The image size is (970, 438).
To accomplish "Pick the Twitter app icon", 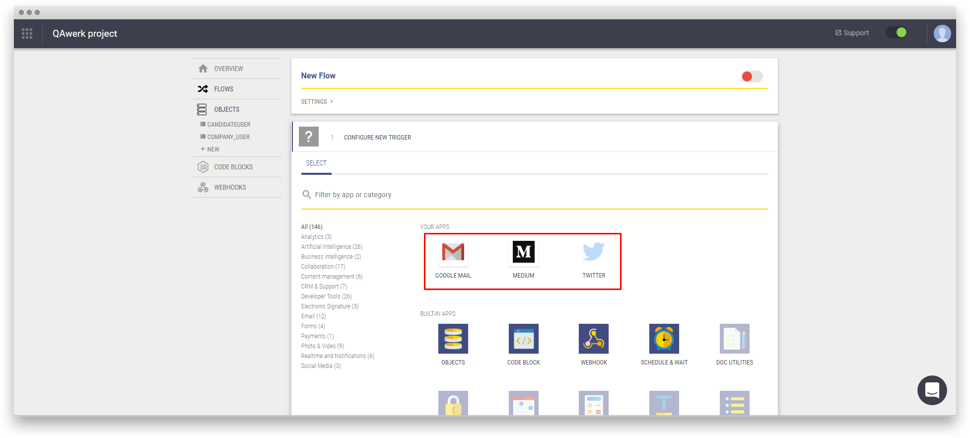I will 594,252.
